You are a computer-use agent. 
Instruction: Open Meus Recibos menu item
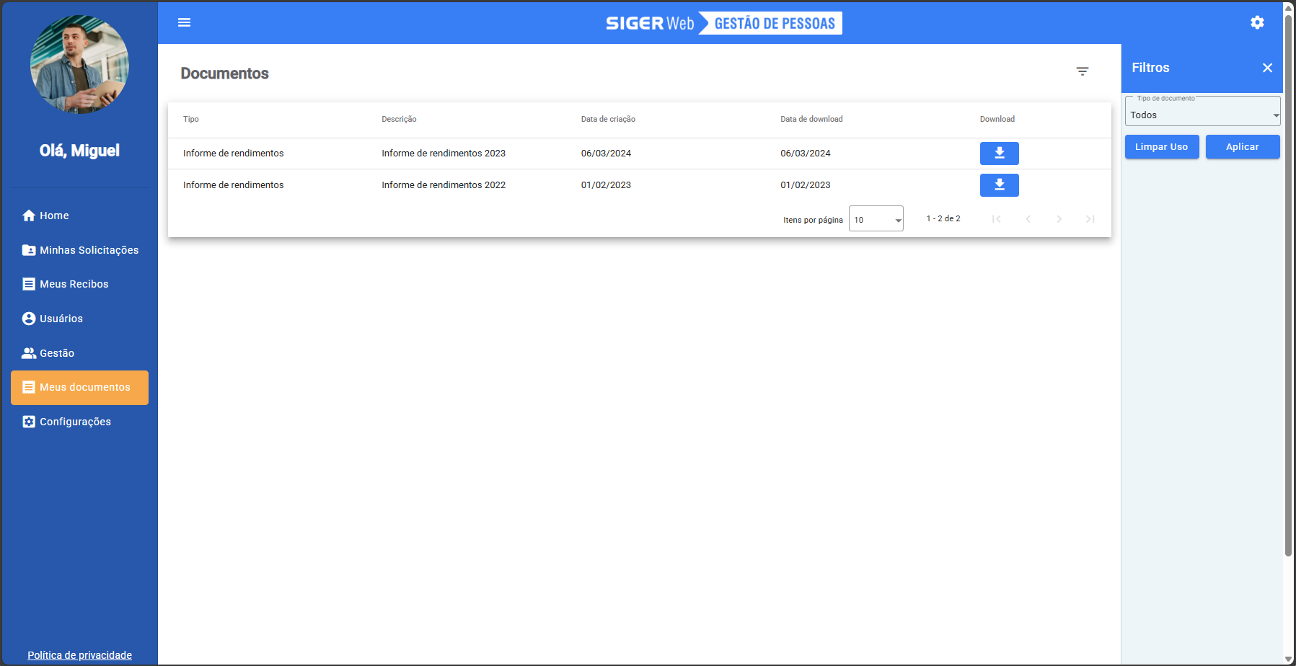tap(79, 284)
